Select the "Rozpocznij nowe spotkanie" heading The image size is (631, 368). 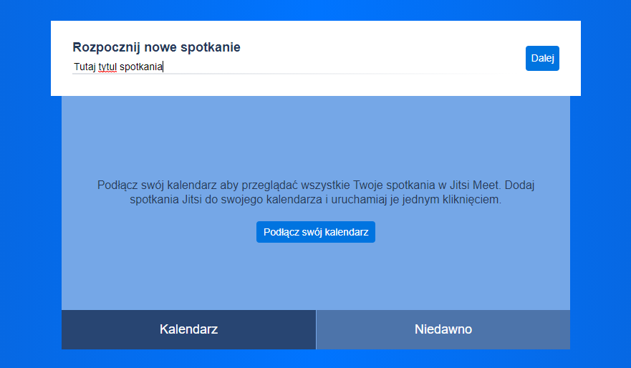(156, 47)
